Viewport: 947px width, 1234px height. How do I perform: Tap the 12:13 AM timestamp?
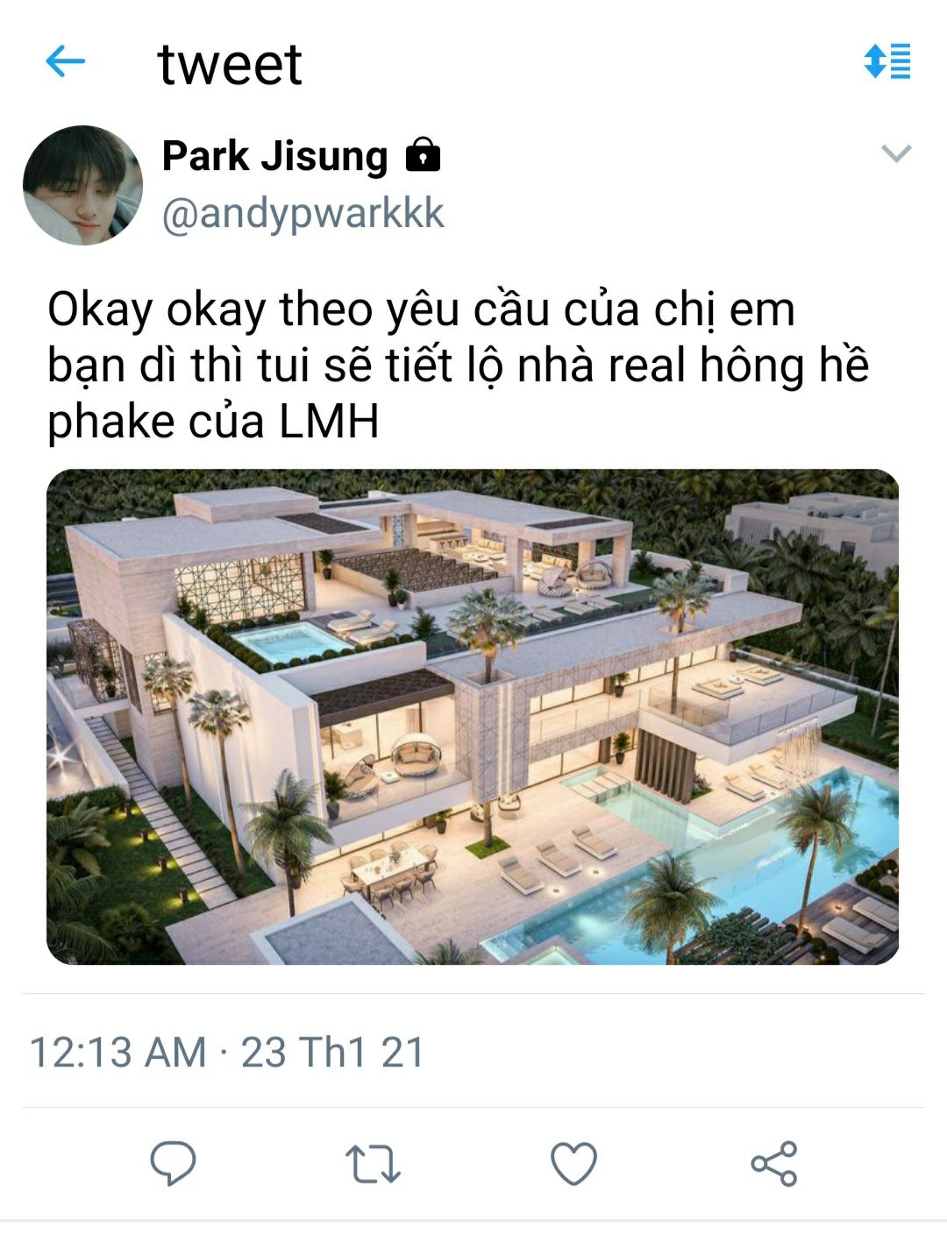click(x=118, y=1052)
